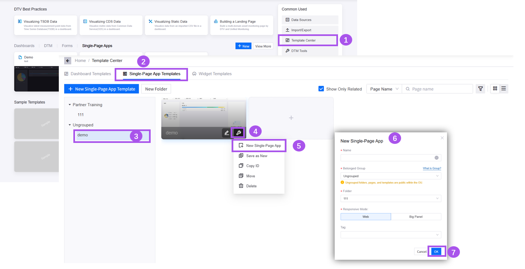Open the Folder dropdown showing 111

point(391,199)
